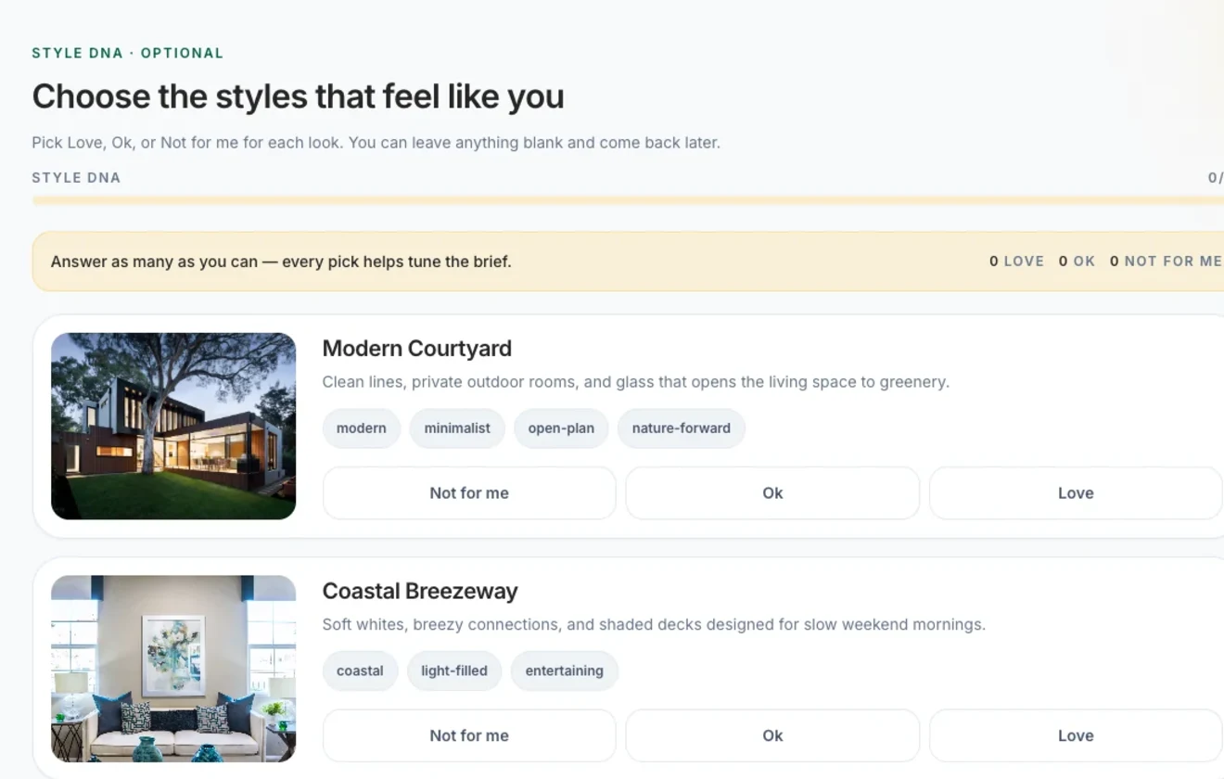Click the Style DNA progress bar
Viewport: 1224px width, 779px height.
click(628, 200)
